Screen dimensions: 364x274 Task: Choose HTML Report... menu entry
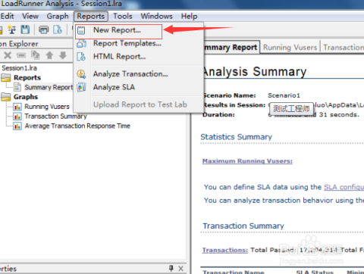click(x=119, y=57)
